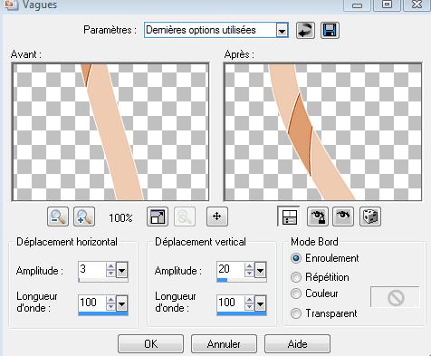Click the fit preview to window icon
The height and width of the screenshot is (356, 431).
click(158, 216)
